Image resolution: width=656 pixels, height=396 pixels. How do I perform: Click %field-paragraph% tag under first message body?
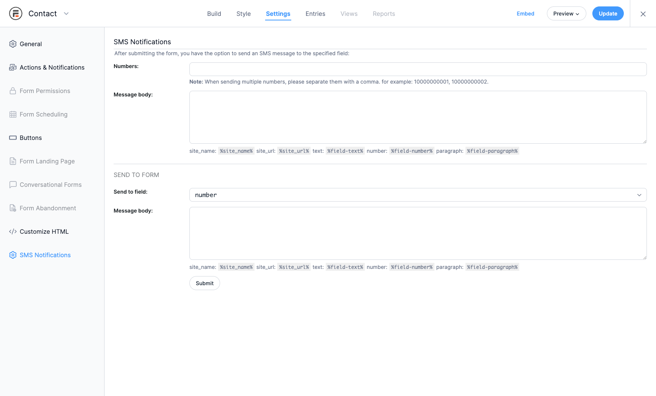492,151
